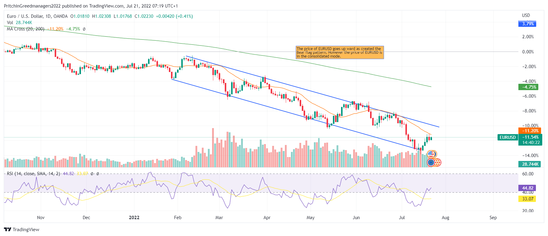Click the Sep label on time axis
The width and height of the screenshot is (548, 236).
coord(493,218)
